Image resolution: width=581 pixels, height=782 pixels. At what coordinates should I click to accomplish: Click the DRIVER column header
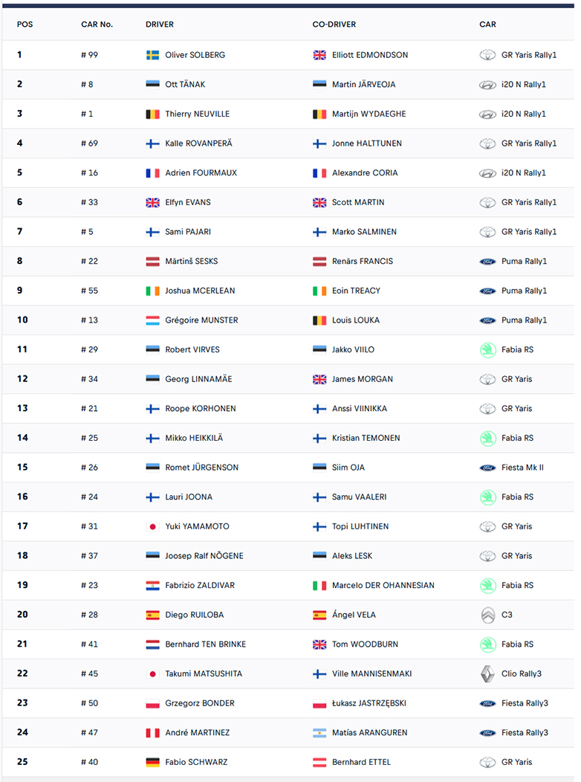coord(160,25)
